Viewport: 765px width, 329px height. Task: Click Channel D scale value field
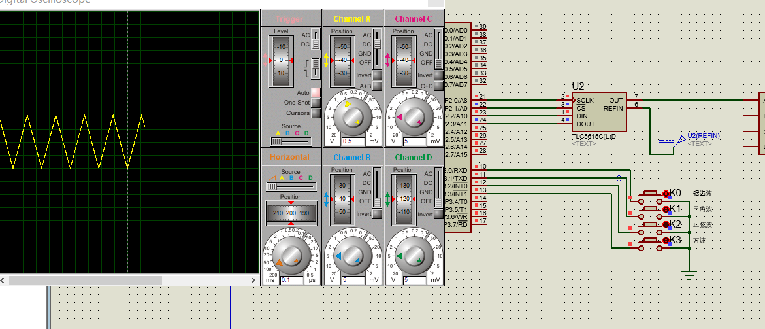click(415, 280)
